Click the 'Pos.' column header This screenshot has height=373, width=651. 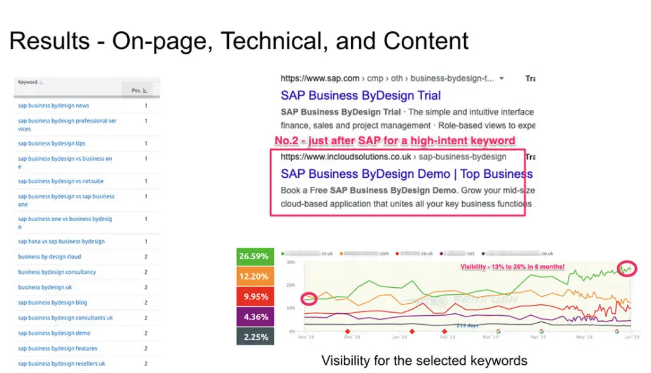click(136, 90)
